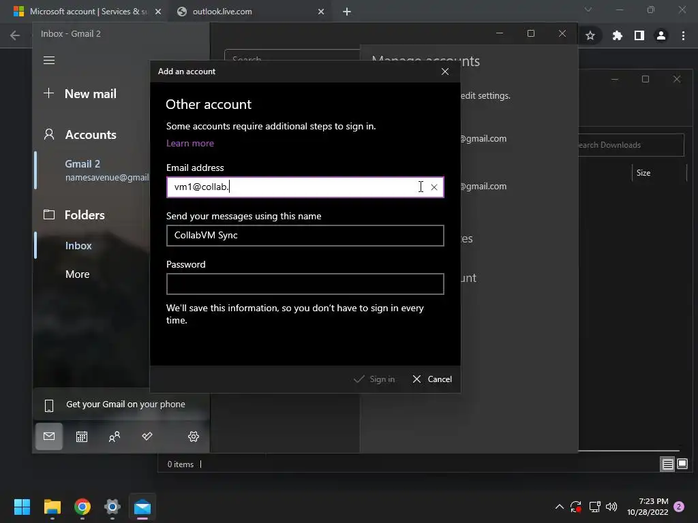Open Chrome three-dot menu
This screenshot has width=698, height=523.
[683, 35]
